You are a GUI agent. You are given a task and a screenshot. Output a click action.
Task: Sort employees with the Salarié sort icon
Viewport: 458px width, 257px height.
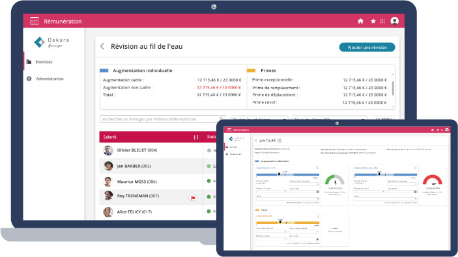(196, 137)
